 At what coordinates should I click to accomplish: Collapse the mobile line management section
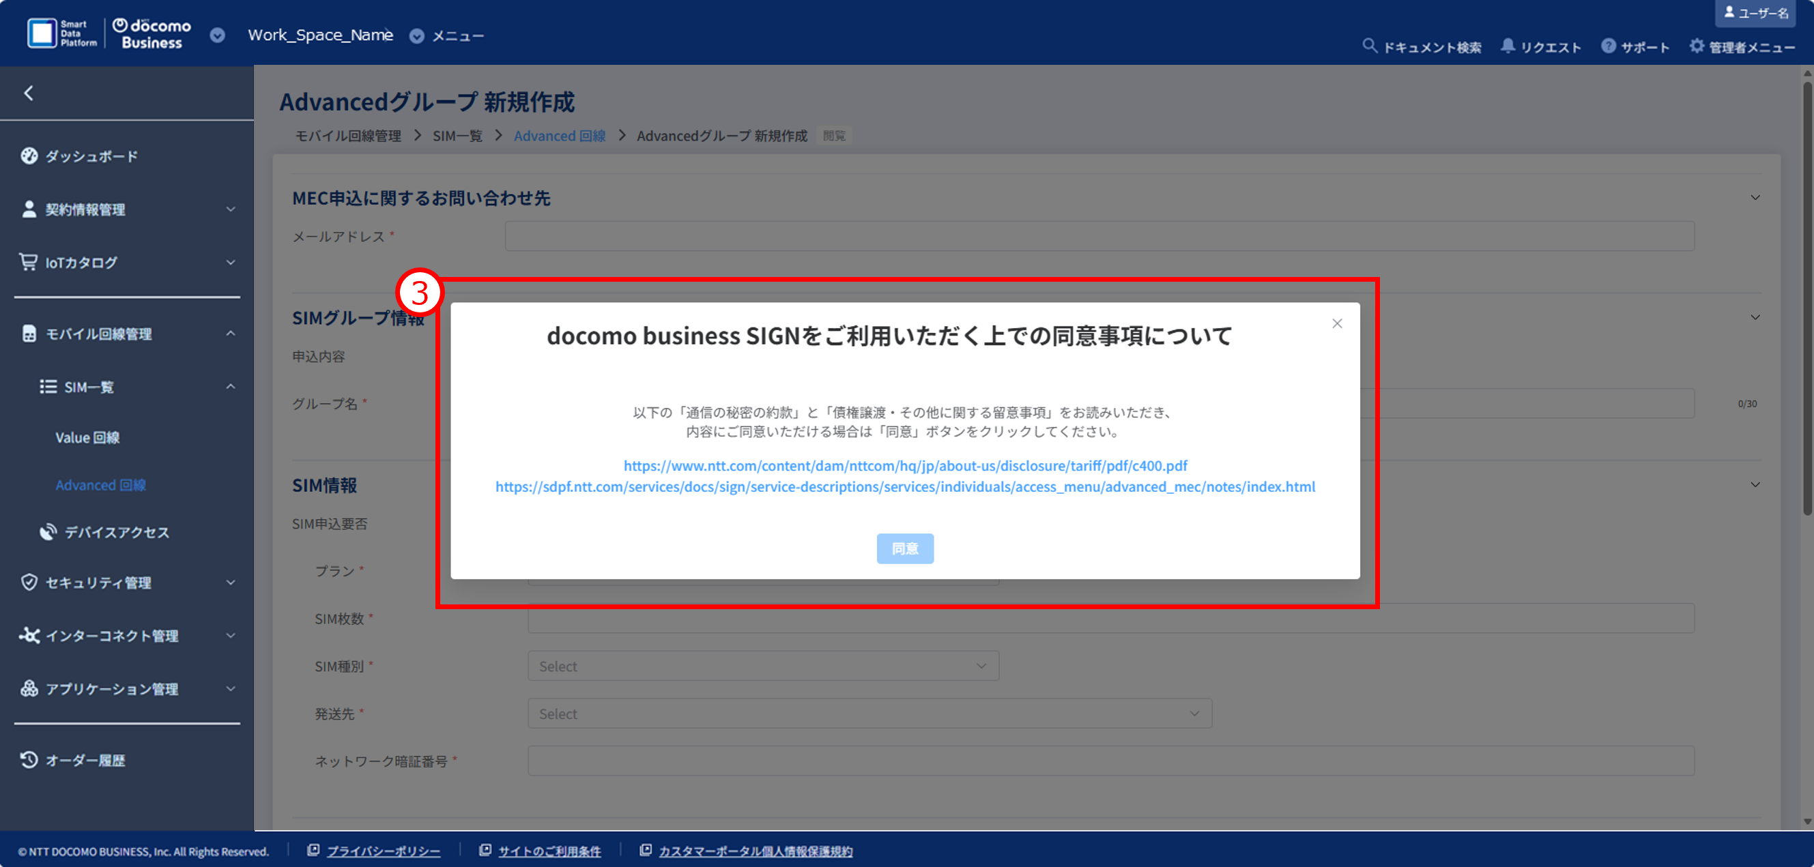coord(230,334)
